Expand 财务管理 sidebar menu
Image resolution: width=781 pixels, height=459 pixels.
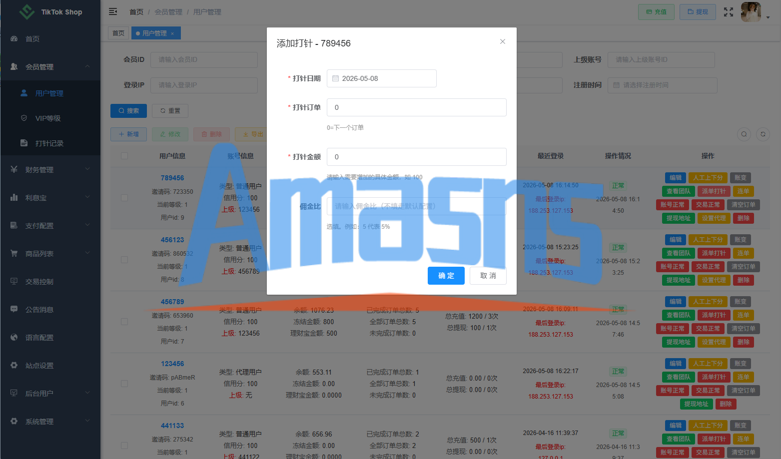point(50,169)
